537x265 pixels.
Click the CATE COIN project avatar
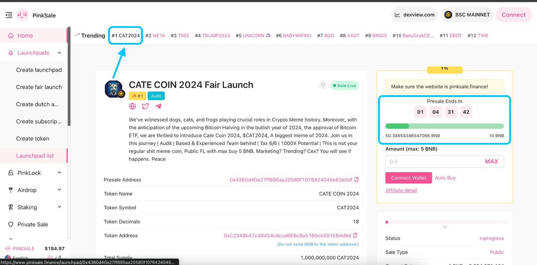pos(113,89)
